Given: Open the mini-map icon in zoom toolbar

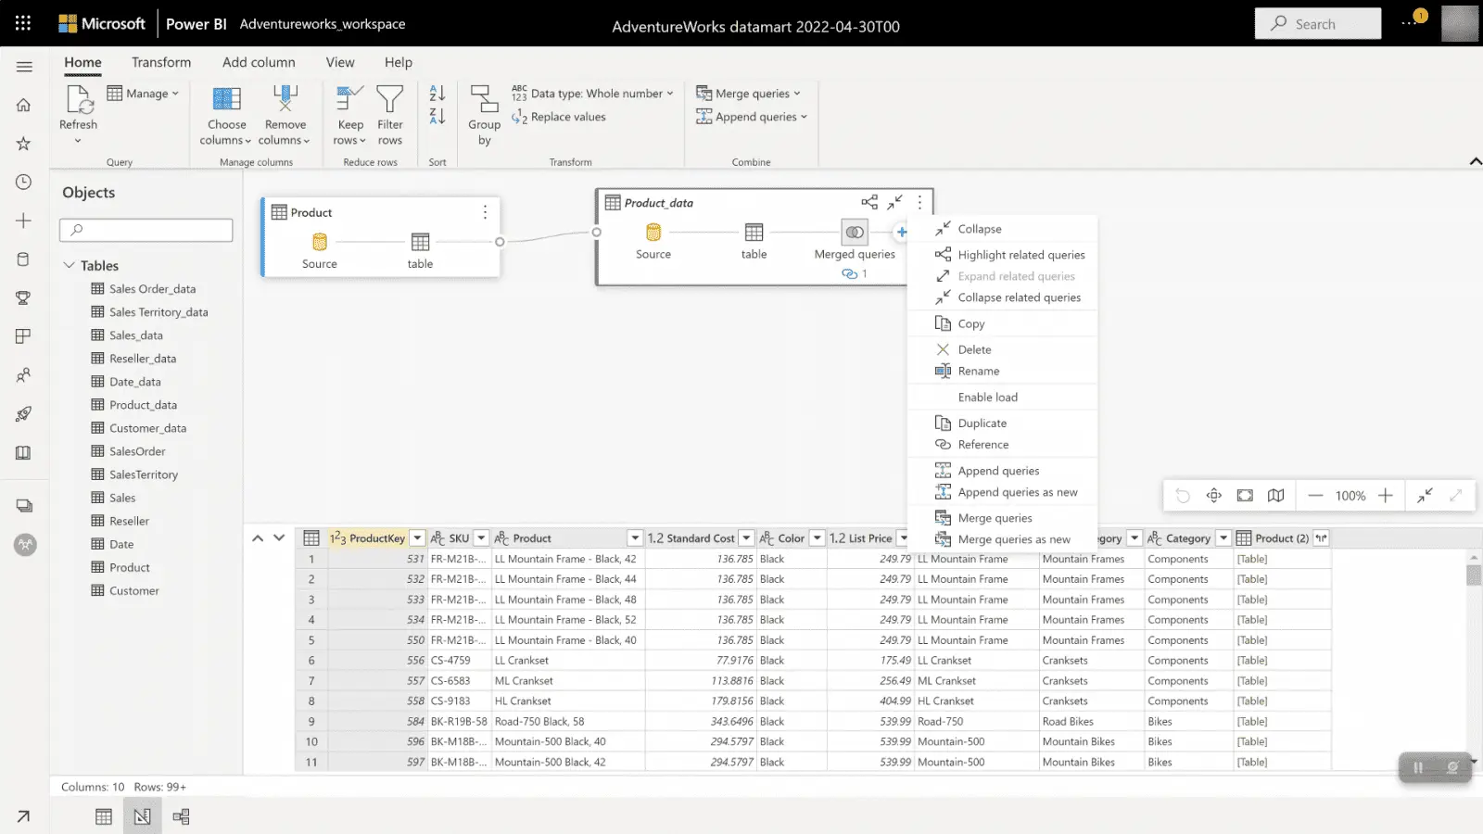Looking at the screenshot, I should (1276, 496).
